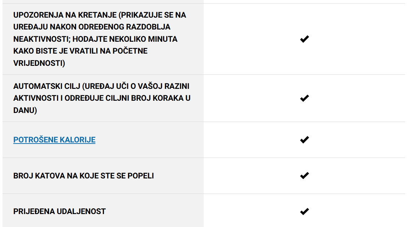The width and height of the screenshot is (409, 227).
Task: Click the word UDALJENOST in the last row
Action: pos(81,212)
